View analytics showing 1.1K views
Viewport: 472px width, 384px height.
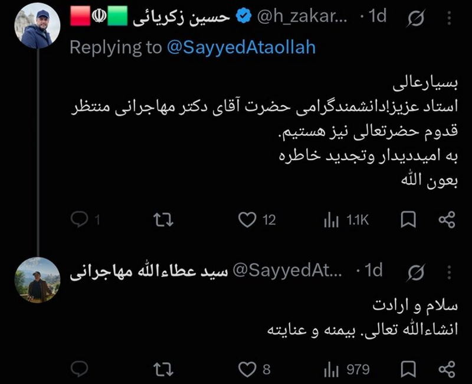click(x=331, y=220)
